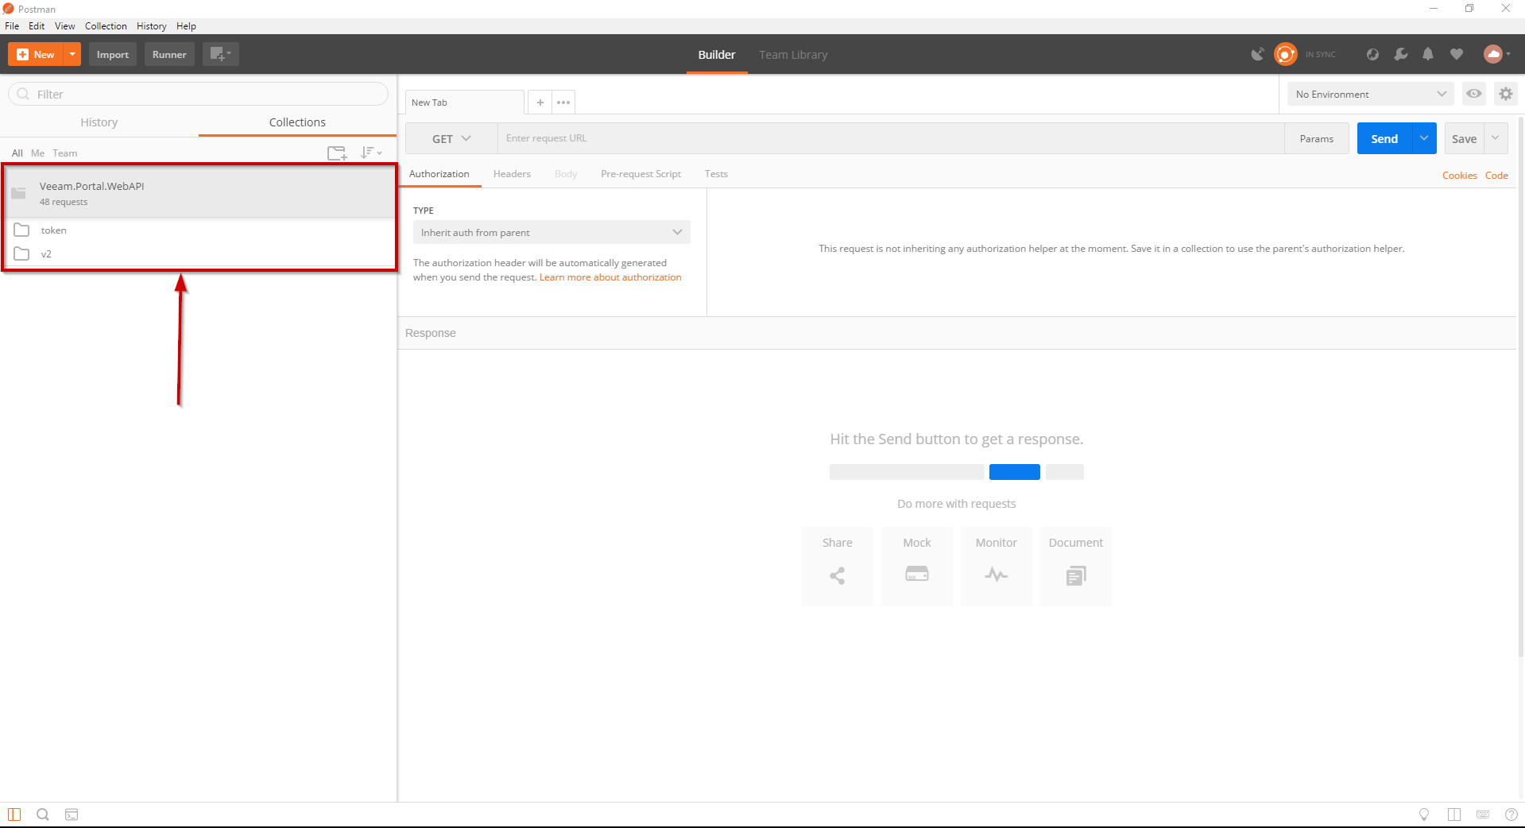Open the Postman console icon
This screenshot has height=828, width=1525.
pos(72,814)
